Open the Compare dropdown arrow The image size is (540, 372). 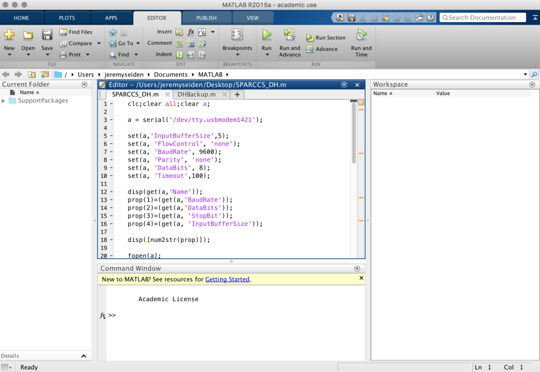coord(99,44)
